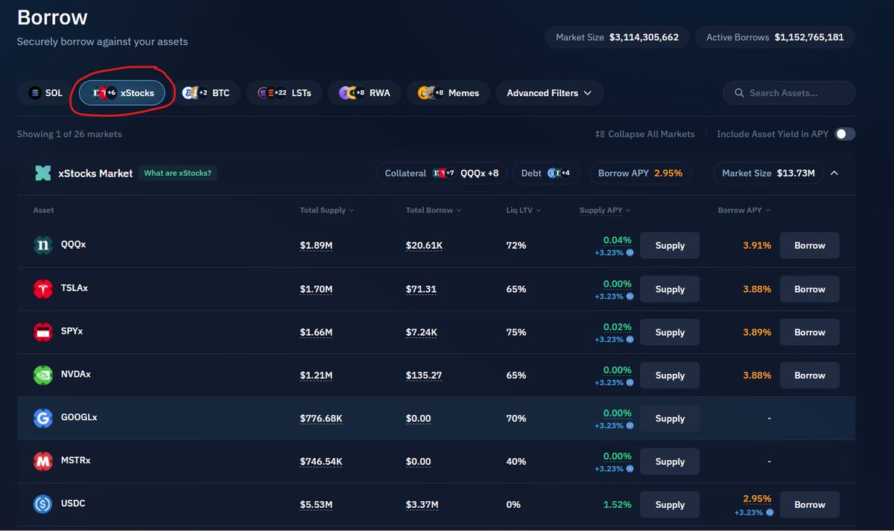894x531 pixels.
Task: Sort by Total Borrow column
Action: [x=434, y=210]
